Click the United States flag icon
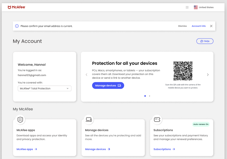 pos(196,7)
